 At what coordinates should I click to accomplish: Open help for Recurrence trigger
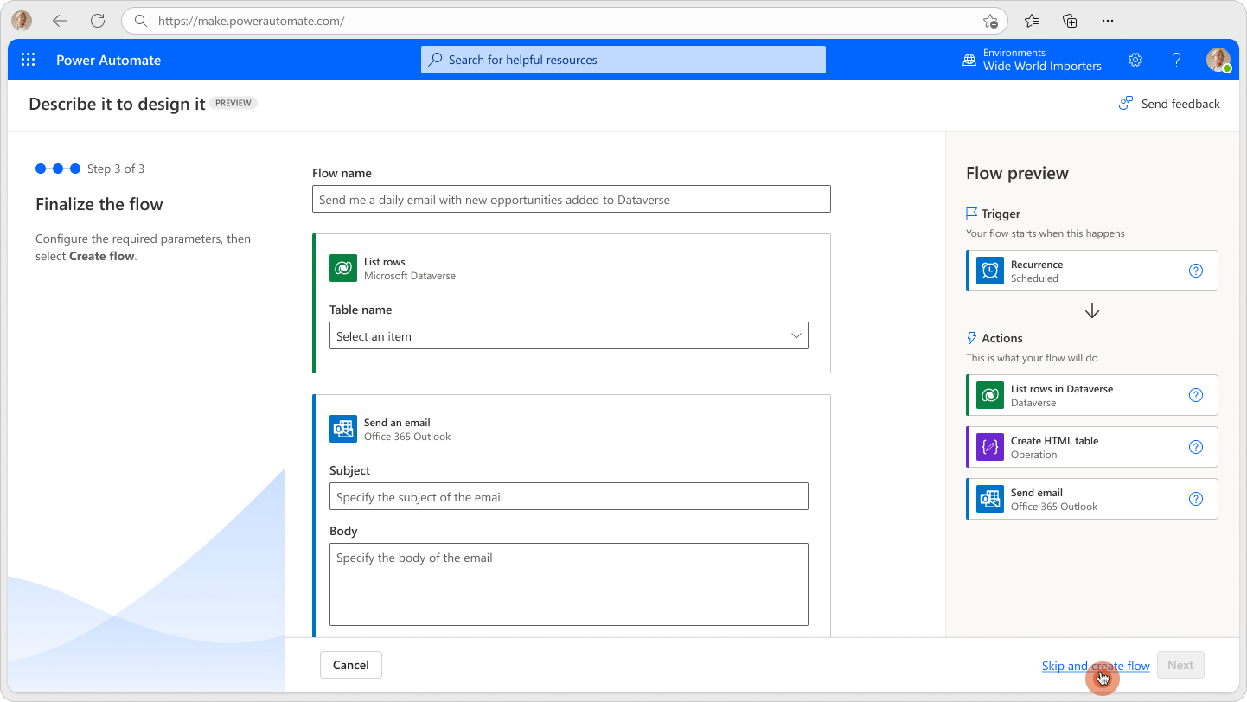(x=1196, y=271)
